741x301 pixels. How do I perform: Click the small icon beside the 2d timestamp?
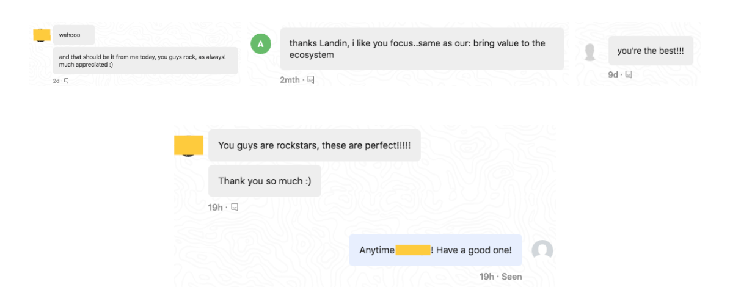[67, 81]
